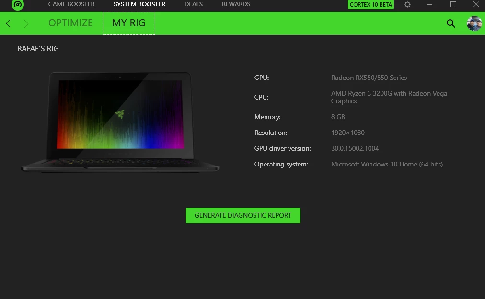485x299 pixels.
Task: Click the Memory: label
Action: tap(267, 117)
